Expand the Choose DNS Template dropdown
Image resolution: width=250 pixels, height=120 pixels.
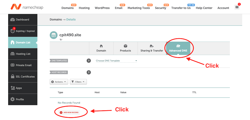116,61
